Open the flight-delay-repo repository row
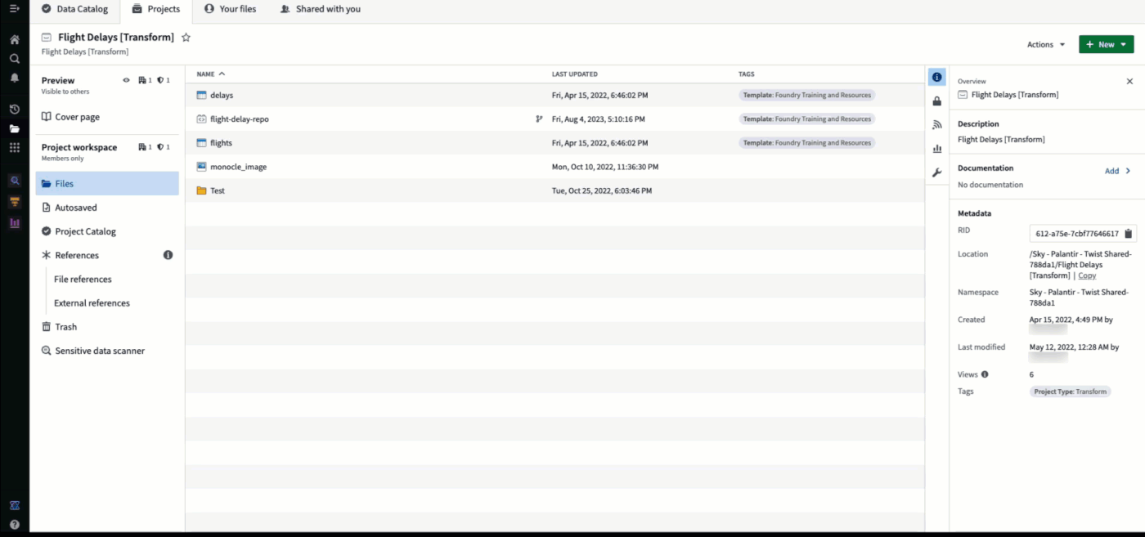This screenshot has height=537, width=1145. 555,119
